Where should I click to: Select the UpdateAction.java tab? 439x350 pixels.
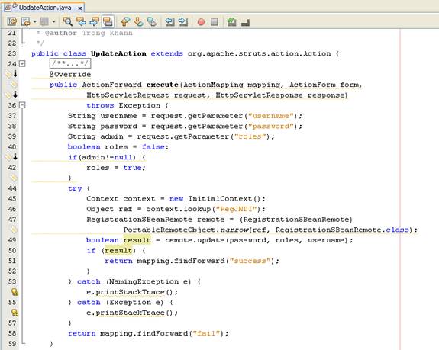coord(44,8)
